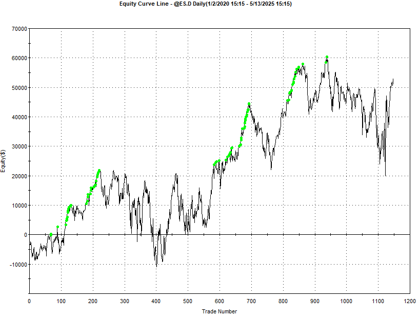Click the 300 trade number label

[125, 301]
